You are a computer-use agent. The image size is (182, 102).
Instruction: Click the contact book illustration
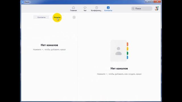[119, 51]
